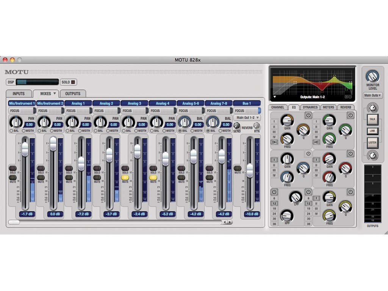The width and height of the screenshot is (388, 291).
Task: Mute the Bus 1 channel
Action: [x=237, y=168]
